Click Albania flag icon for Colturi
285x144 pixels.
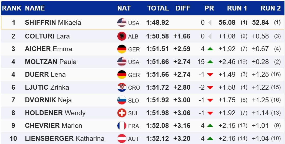click(122, 36)
